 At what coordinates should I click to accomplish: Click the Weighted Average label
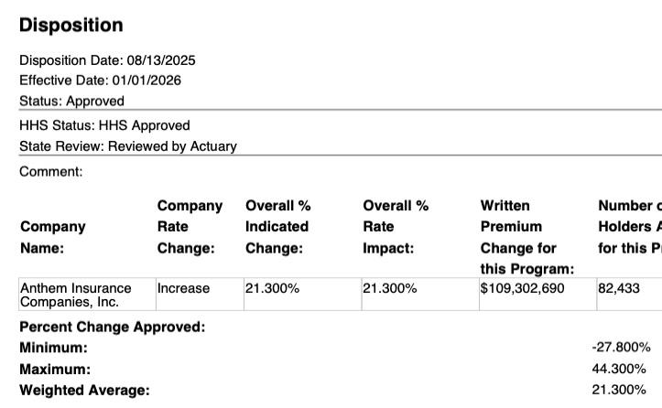[84, 391]
